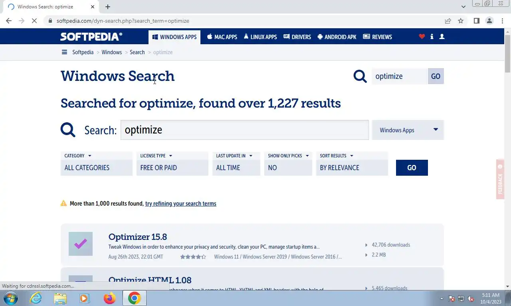
Task: Open Windows Media Player from taskbar
Action: 84,298
